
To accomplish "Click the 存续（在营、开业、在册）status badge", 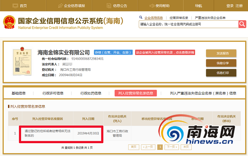I will (113, 53).
